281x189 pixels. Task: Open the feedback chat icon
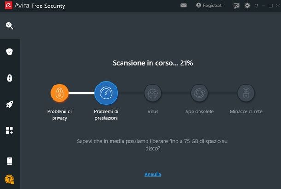point(236,6)
